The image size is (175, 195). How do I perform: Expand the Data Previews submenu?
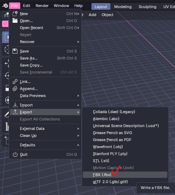coord(45,96)
